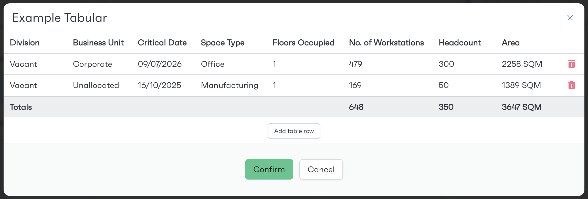588x199 pixels.
Task: Click the Critical Date 09/07/2026 cell
Action: click(160, 64)
